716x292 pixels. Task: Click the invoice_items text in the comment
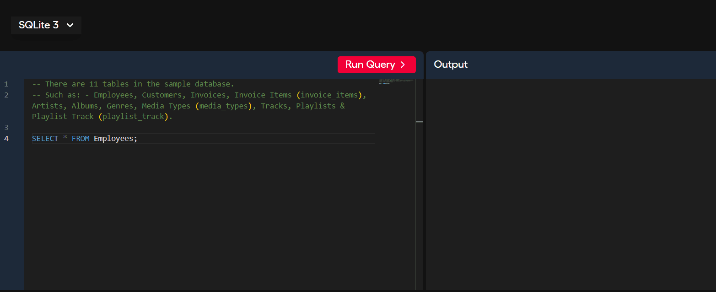click(329, 95)
